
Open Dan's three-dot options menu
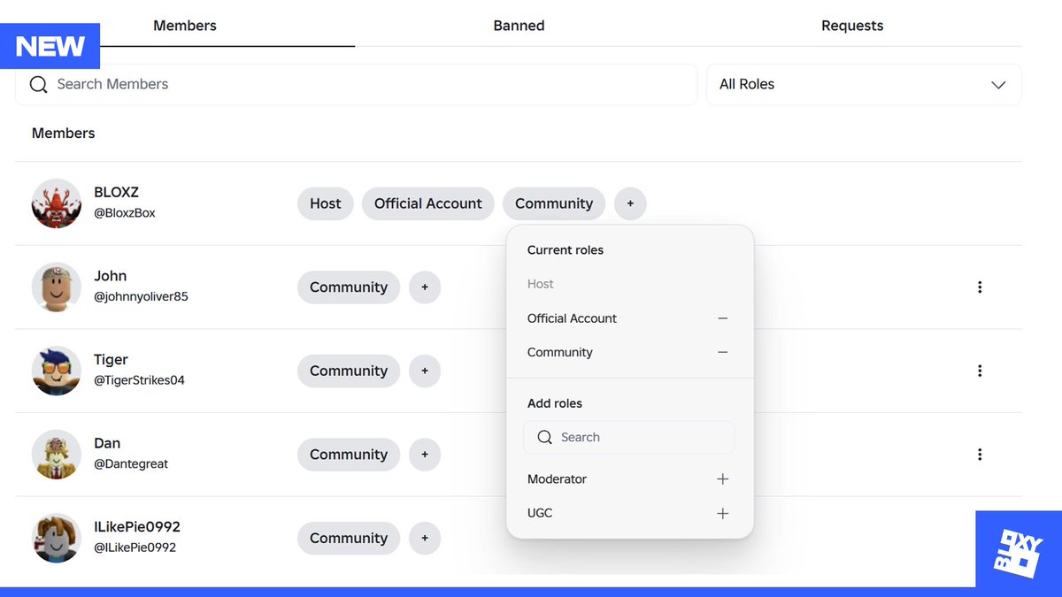(x=980, y=455)
